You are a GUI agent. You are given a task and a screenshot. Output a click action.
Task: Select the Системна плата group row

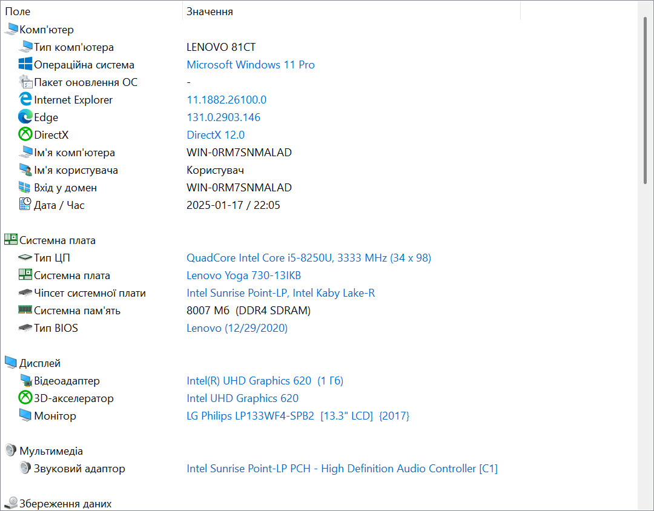(58, 240)
